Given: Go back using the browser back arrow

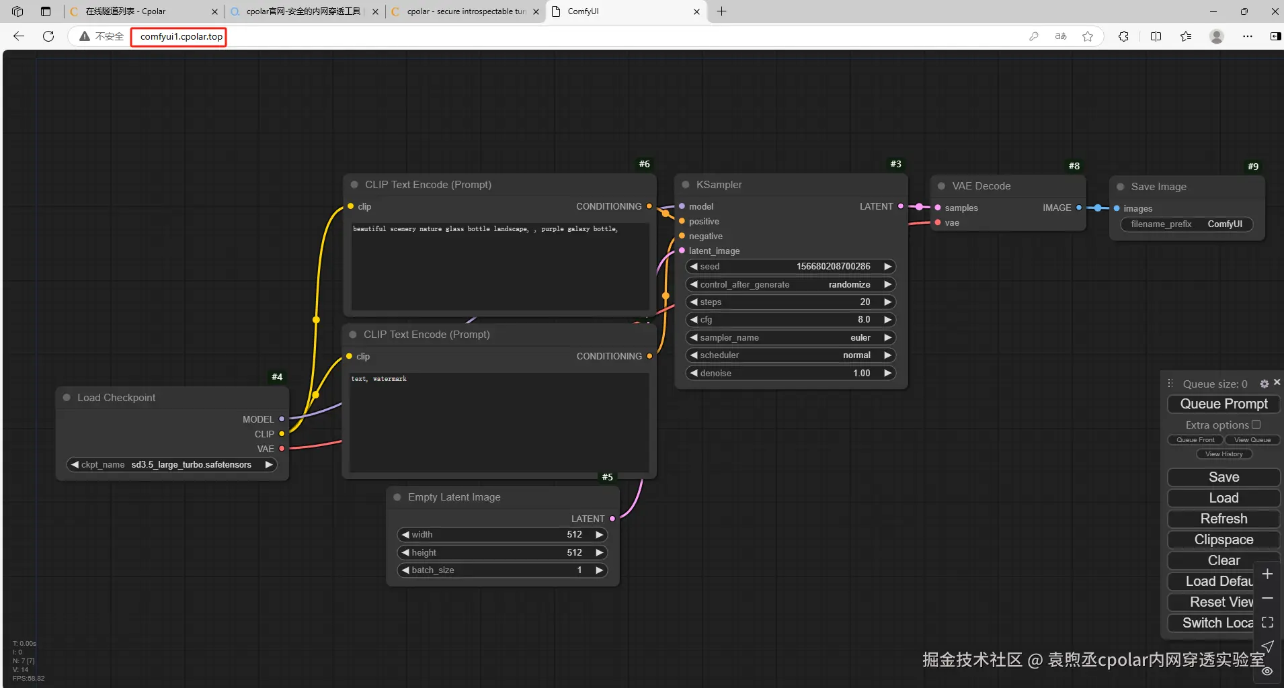Looking at the screenshot, I should 19,36.
